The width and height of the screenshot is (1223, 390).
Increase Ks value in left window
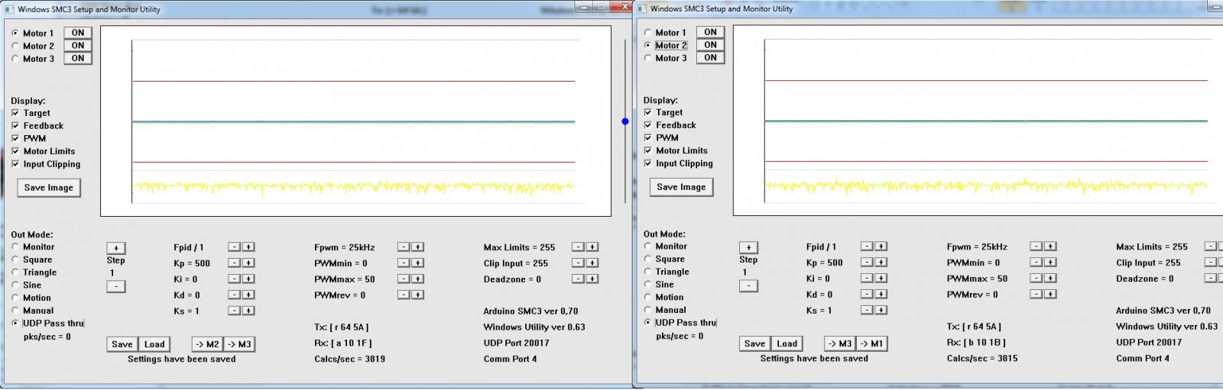tap(248, 311)
